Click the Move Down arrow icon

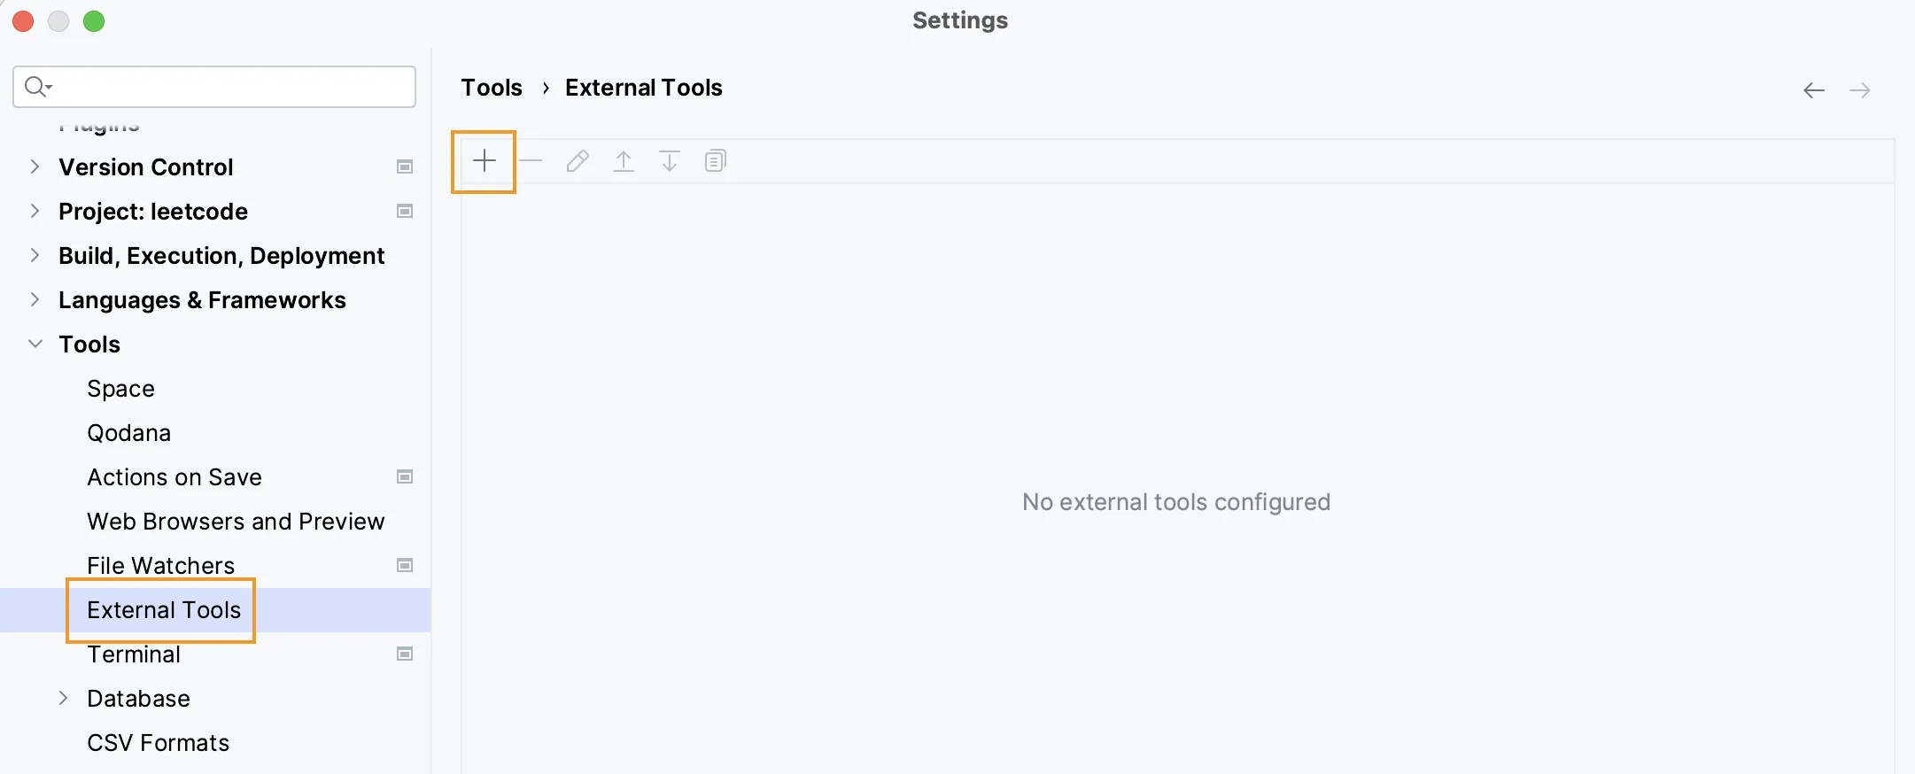[670, 161]
